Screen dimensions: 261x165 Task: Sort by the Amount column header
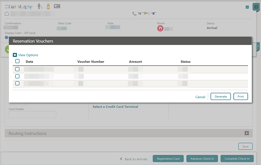coord(136,62)
